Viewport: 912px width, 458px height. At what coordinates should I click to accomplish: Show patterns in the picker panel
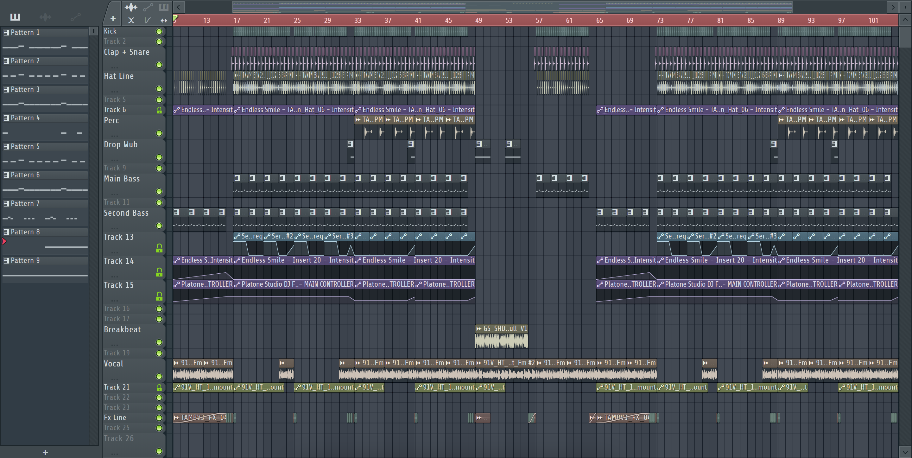pos(15,17)
